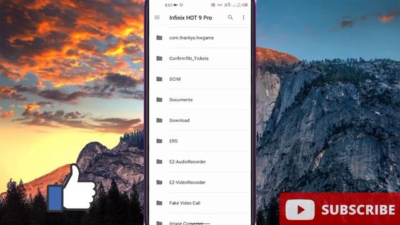Click the Infinix HOT 9 Pro title
Image resolution: width=400 pixels, height=225 pixels.
pyautogui.click(x=191, y=18)
